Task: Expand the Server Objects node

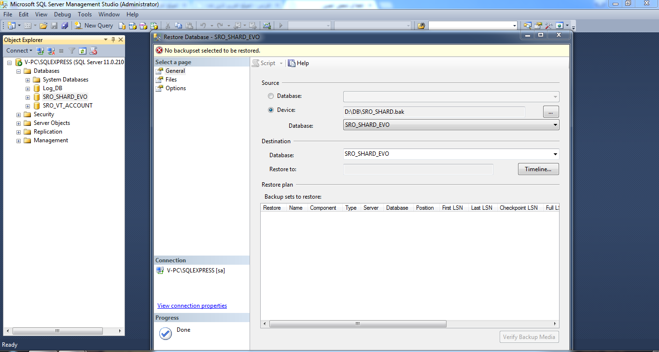Action: tap(19, 123)
